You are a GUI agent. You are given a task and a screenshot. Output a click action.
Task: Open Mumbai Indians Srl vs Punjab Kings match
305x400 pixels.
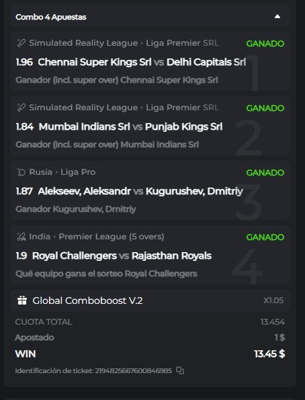point(130,126)
